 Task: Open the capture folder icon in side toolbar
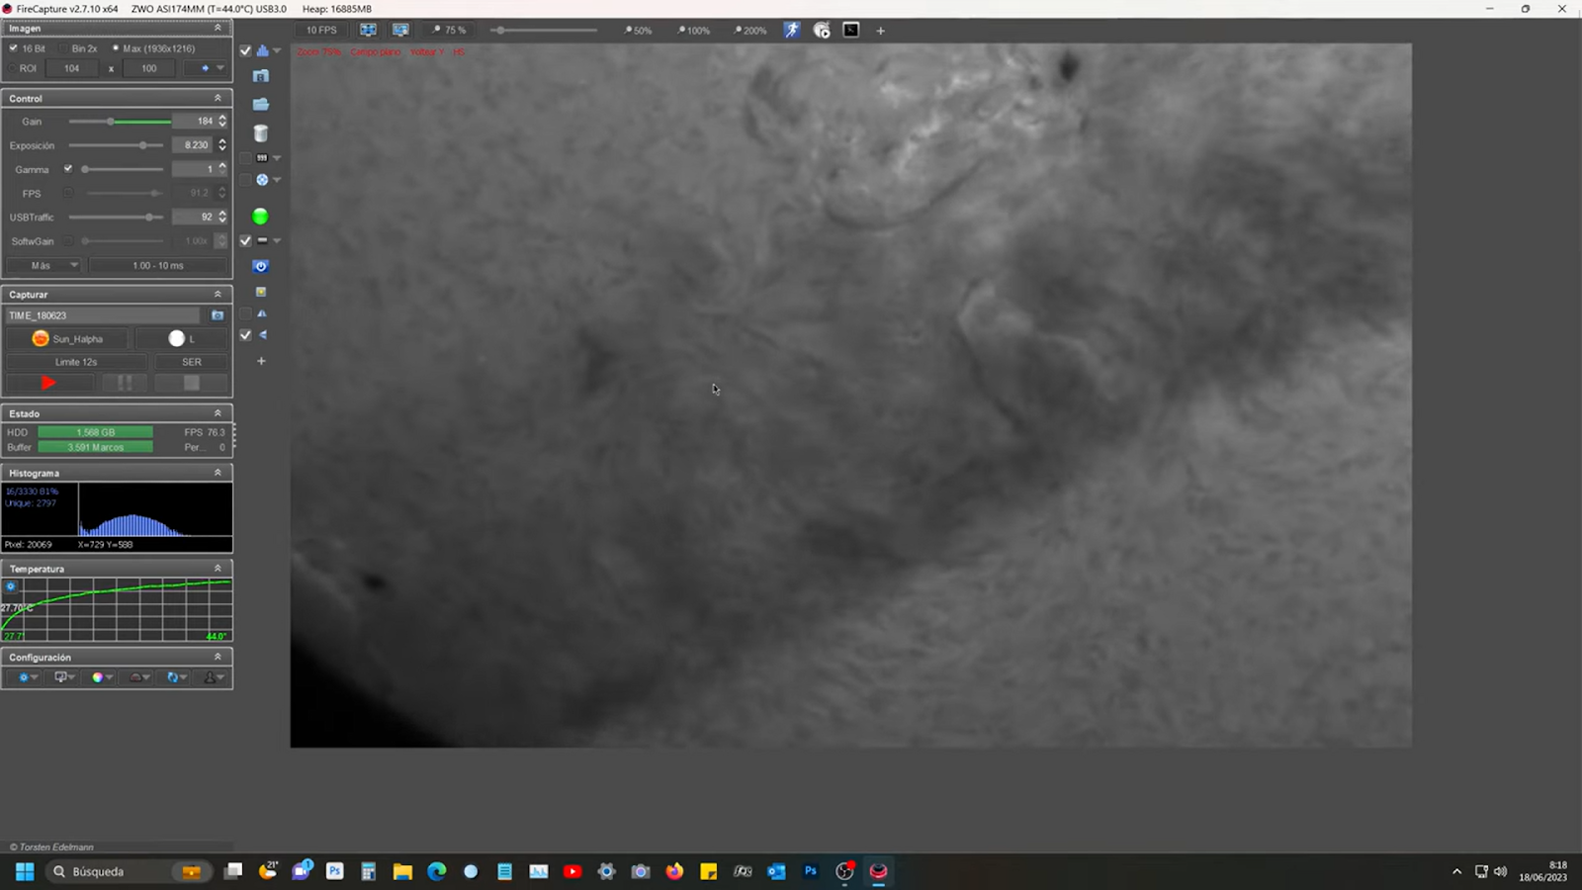261,104
